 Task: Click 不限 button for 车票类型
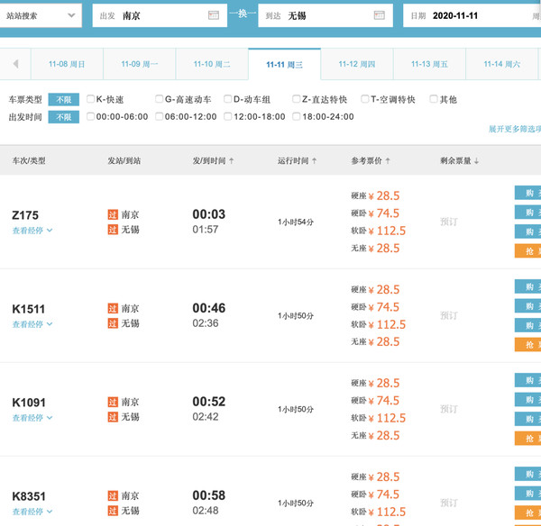point(63,100)
